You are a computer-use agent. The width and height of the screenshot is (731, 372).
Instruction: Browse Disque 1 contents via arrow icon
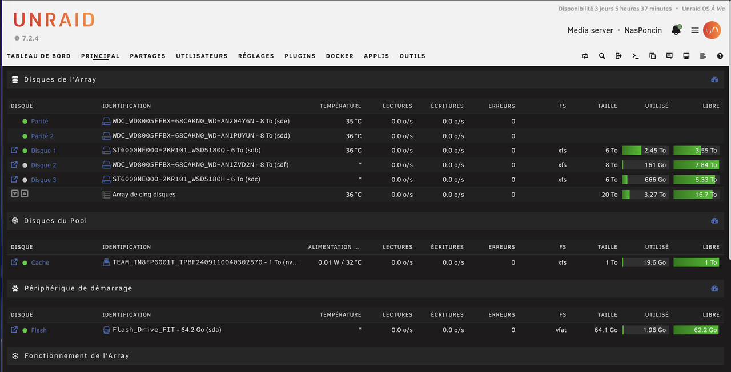coord(14,150)
